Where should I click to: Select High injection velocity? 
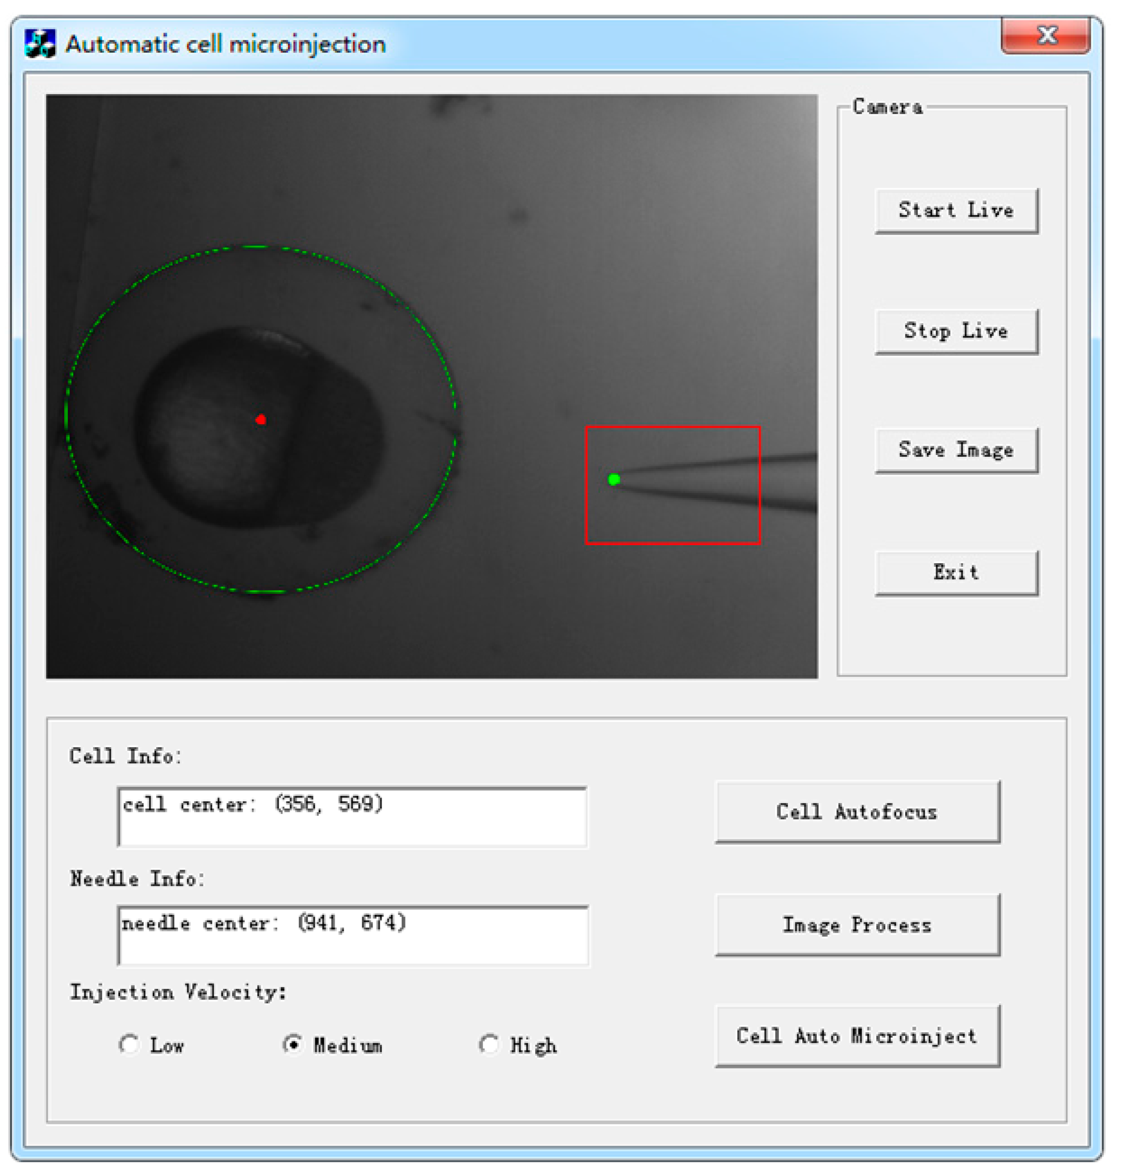489,1045
